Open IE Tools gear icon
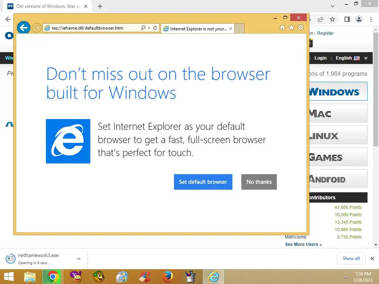Screen dimensions: 379x284 pyautogui.click(x=301, y=27)
